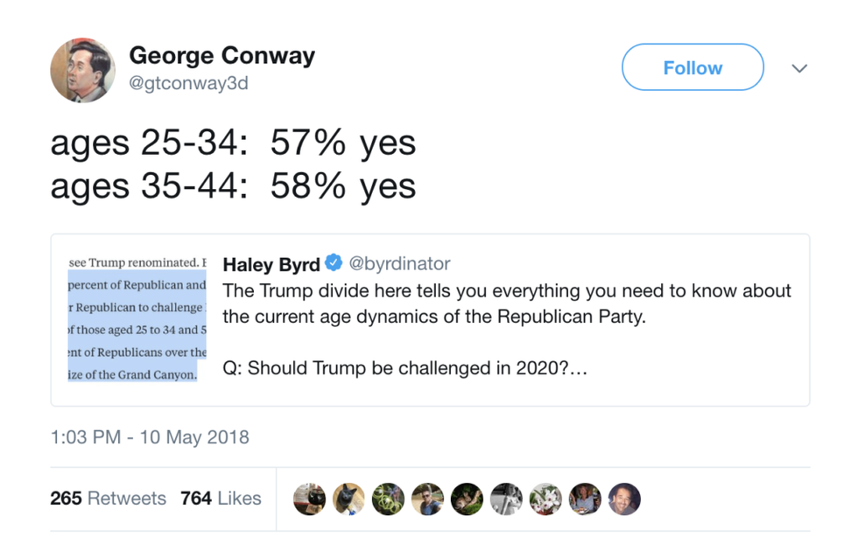Click the liker avatar of man in sunglasses
Image resolution: width=858 pixels, height=537 pixels.
[x=427, y=499]
